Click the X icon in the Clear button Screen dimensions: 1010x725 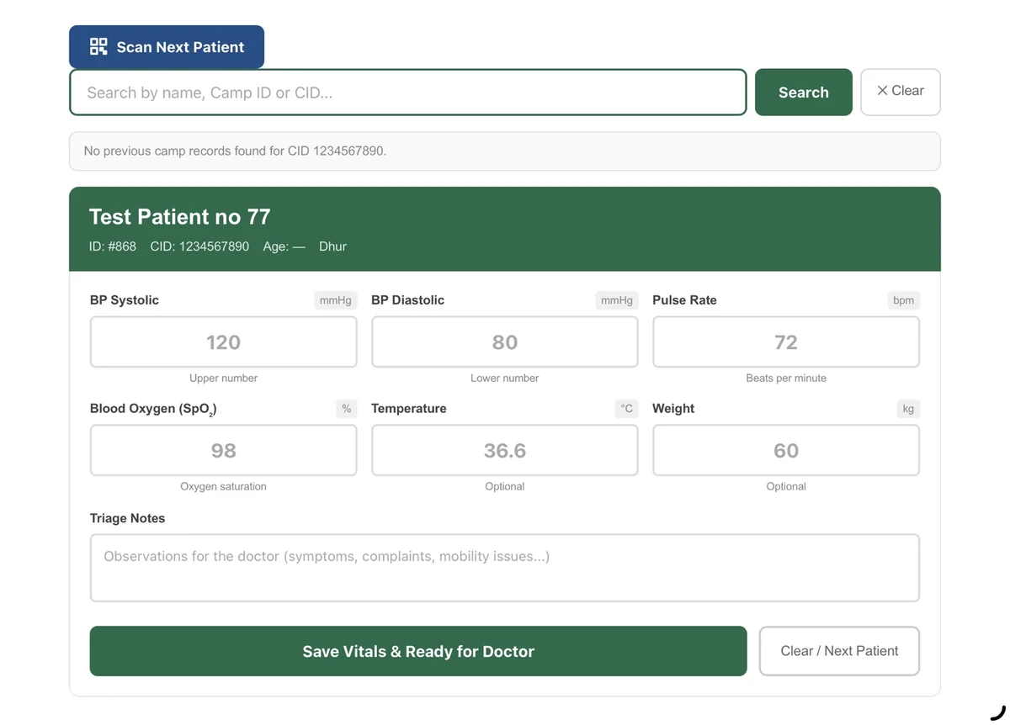coord(882,91)
